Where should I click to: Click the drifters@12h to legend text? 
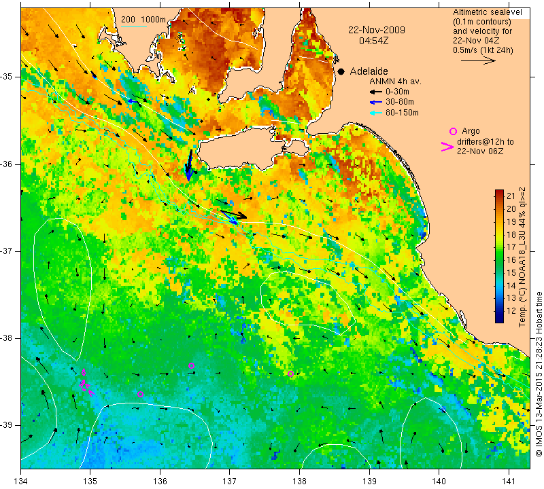click(x=485, y=142)
